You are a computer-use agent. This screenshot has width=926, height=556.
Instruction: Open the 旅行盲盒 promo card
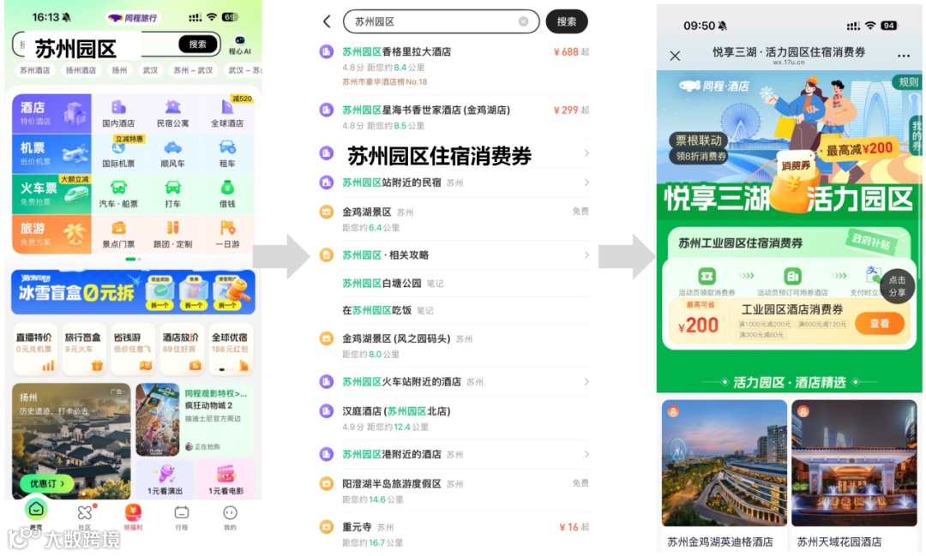coord(83,349)
